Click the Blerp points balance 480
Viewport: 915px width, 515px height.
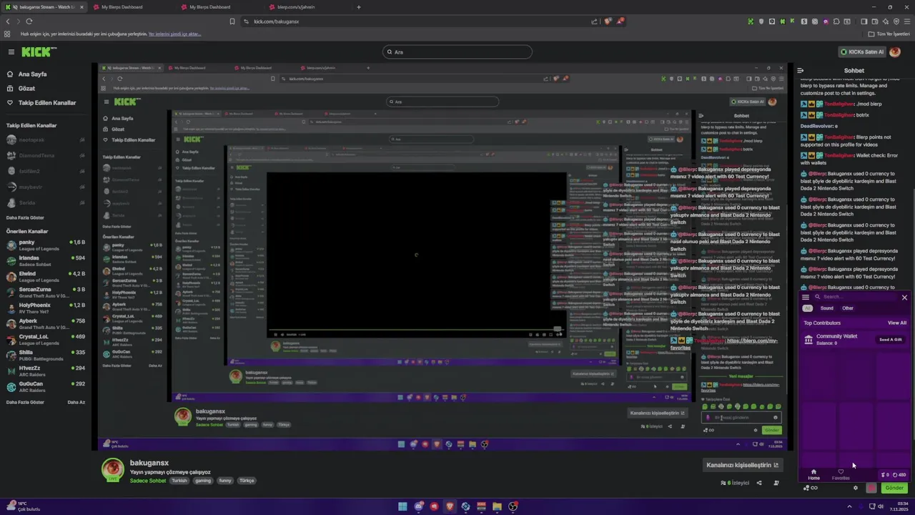click(x=899, y=475)
